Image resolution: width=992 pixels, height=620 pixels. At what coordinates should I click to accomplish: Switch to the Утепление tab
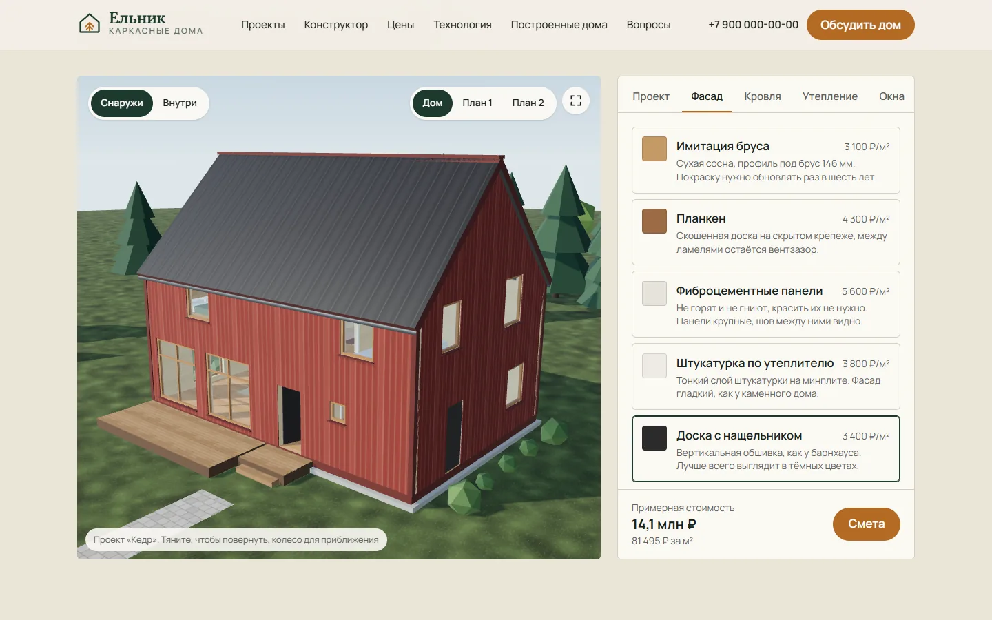830,96
